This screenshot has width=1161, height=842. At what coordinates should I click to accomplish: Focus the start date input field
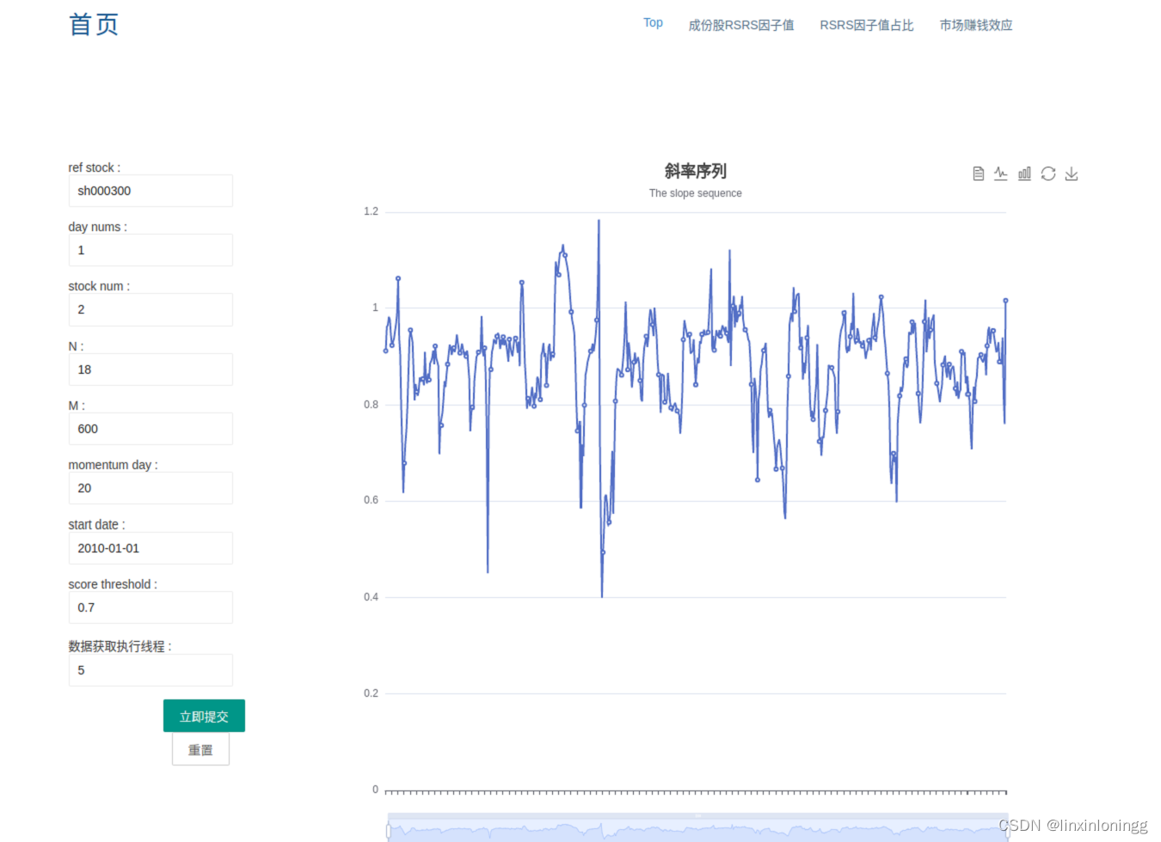click(x=150, y=548)
